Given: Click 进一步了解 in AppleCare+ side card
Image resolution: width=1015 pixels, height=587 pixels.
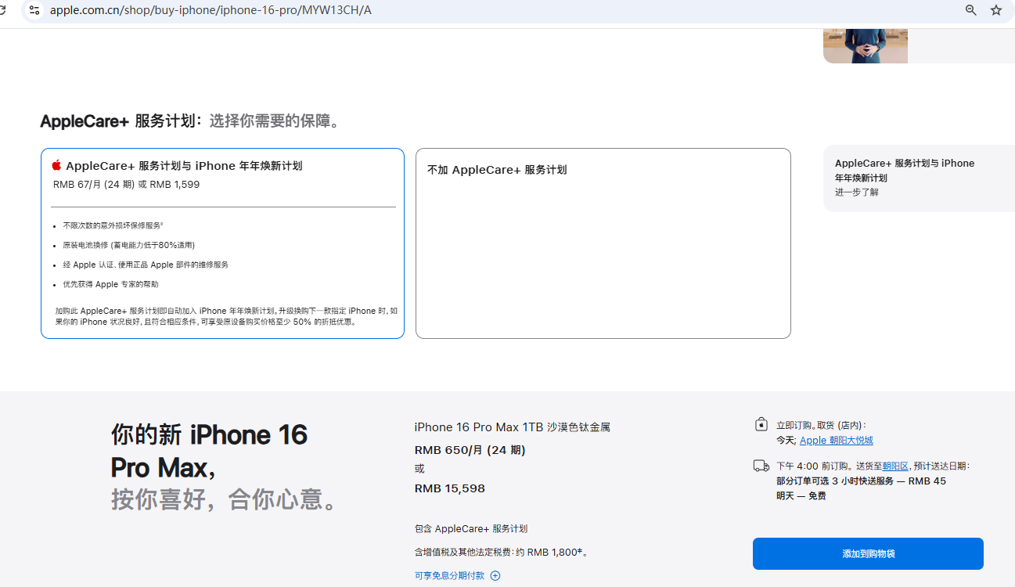Looking at the screenshot, I should click(856, 192).
